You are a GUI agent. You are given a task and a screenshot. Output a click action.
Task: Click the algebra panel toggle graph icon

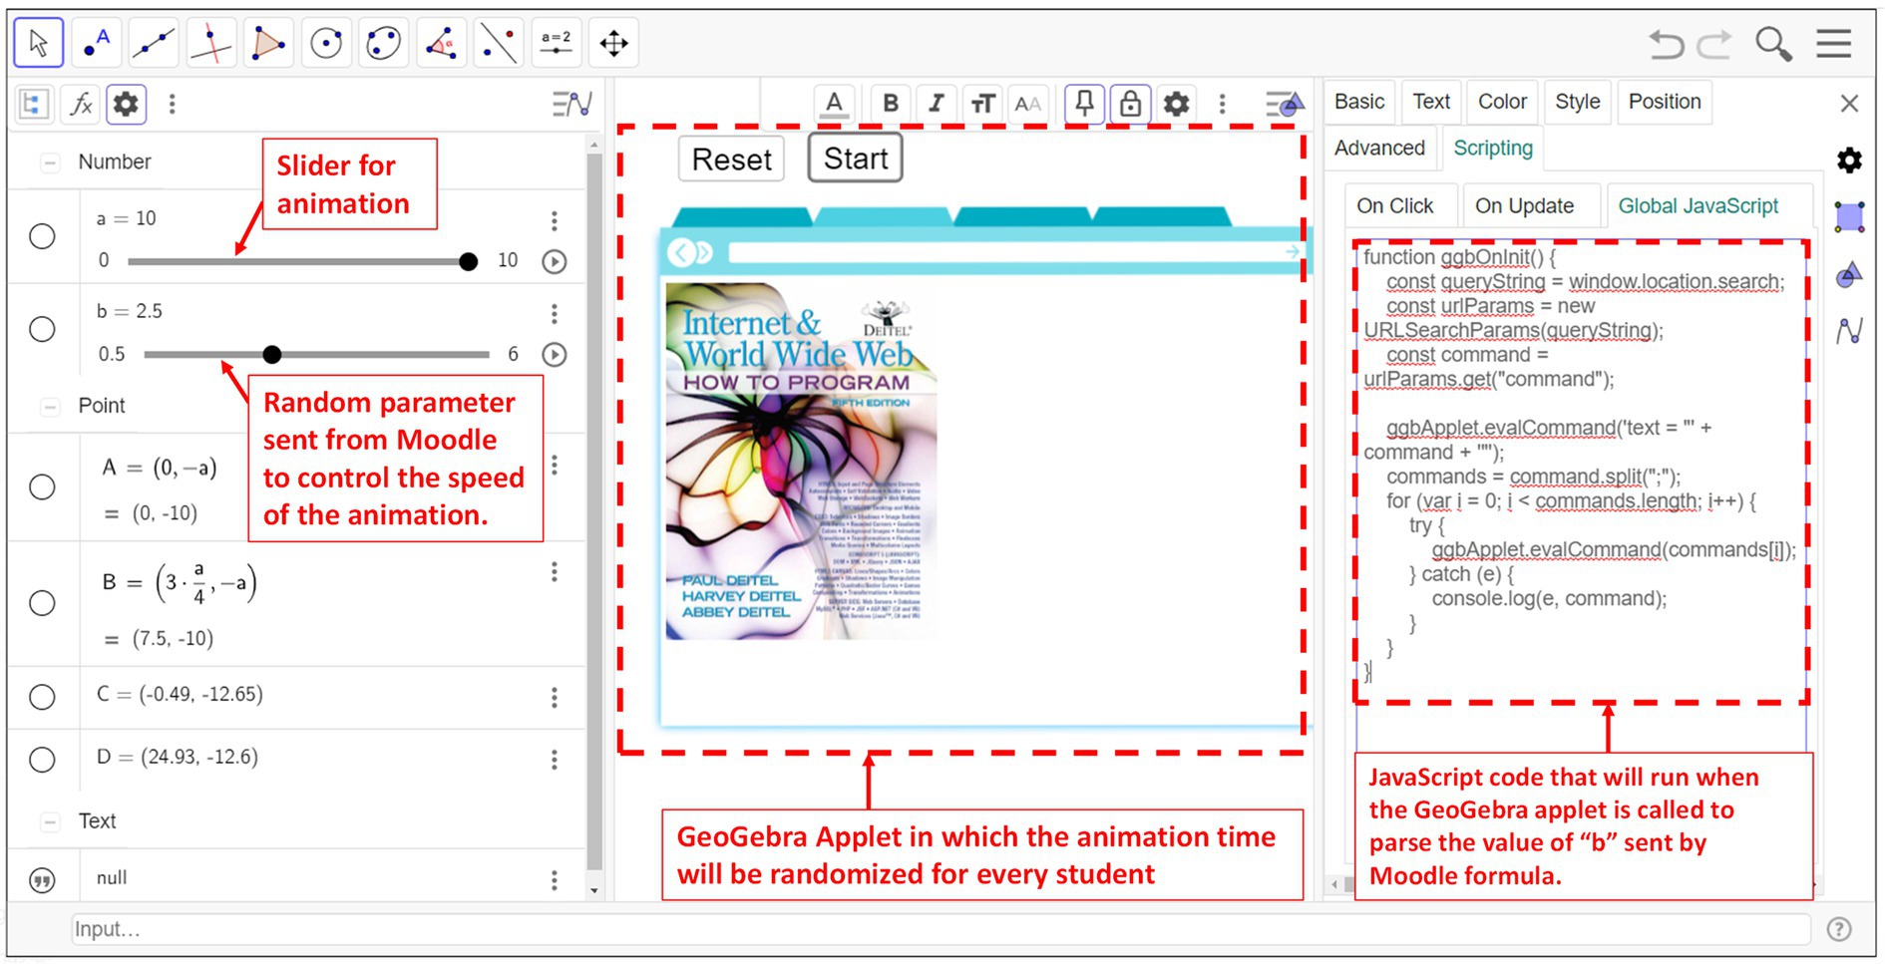click(x=572, y=104)
